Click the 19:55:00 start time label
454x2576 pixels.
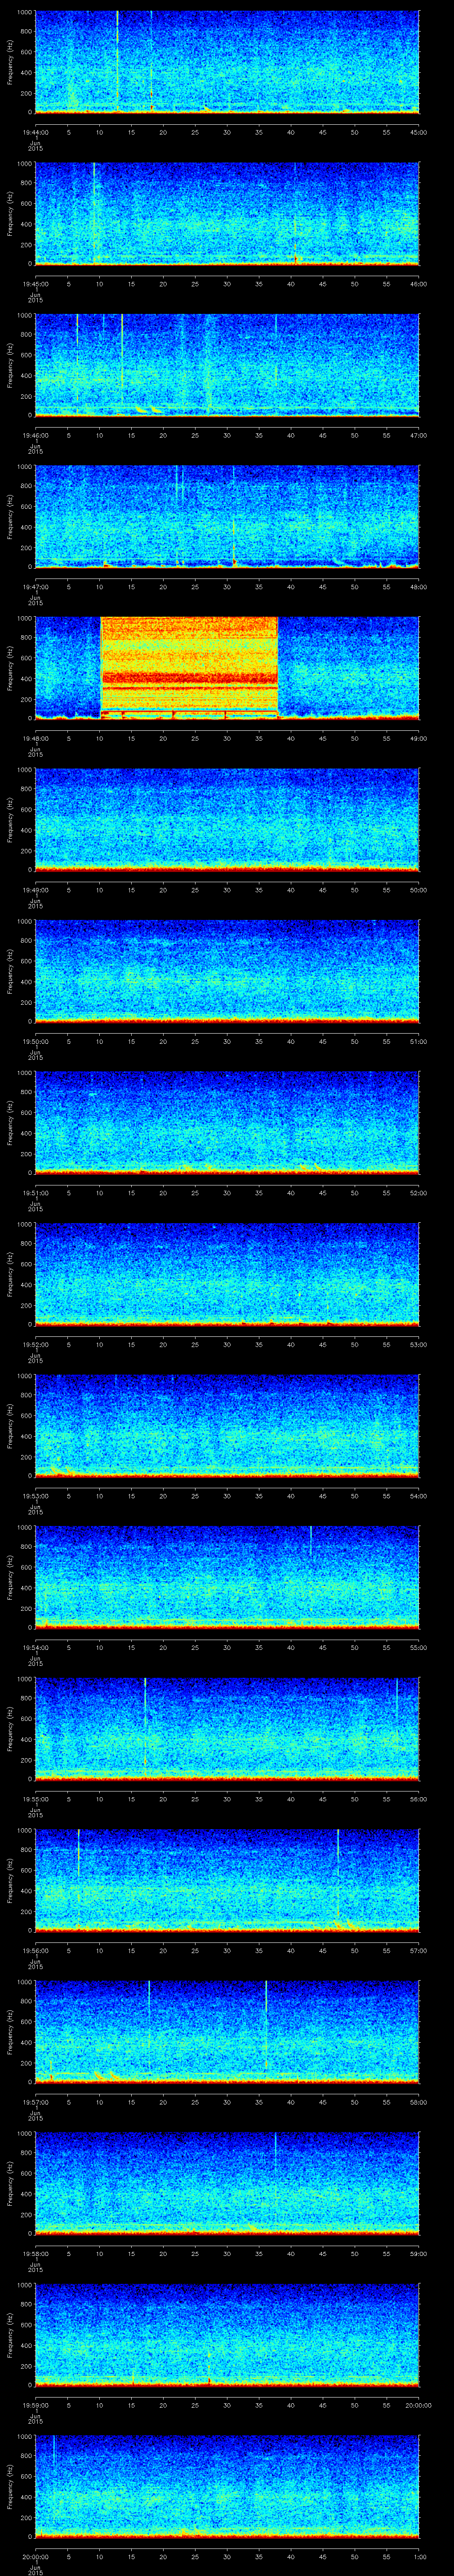(36, 1799)
